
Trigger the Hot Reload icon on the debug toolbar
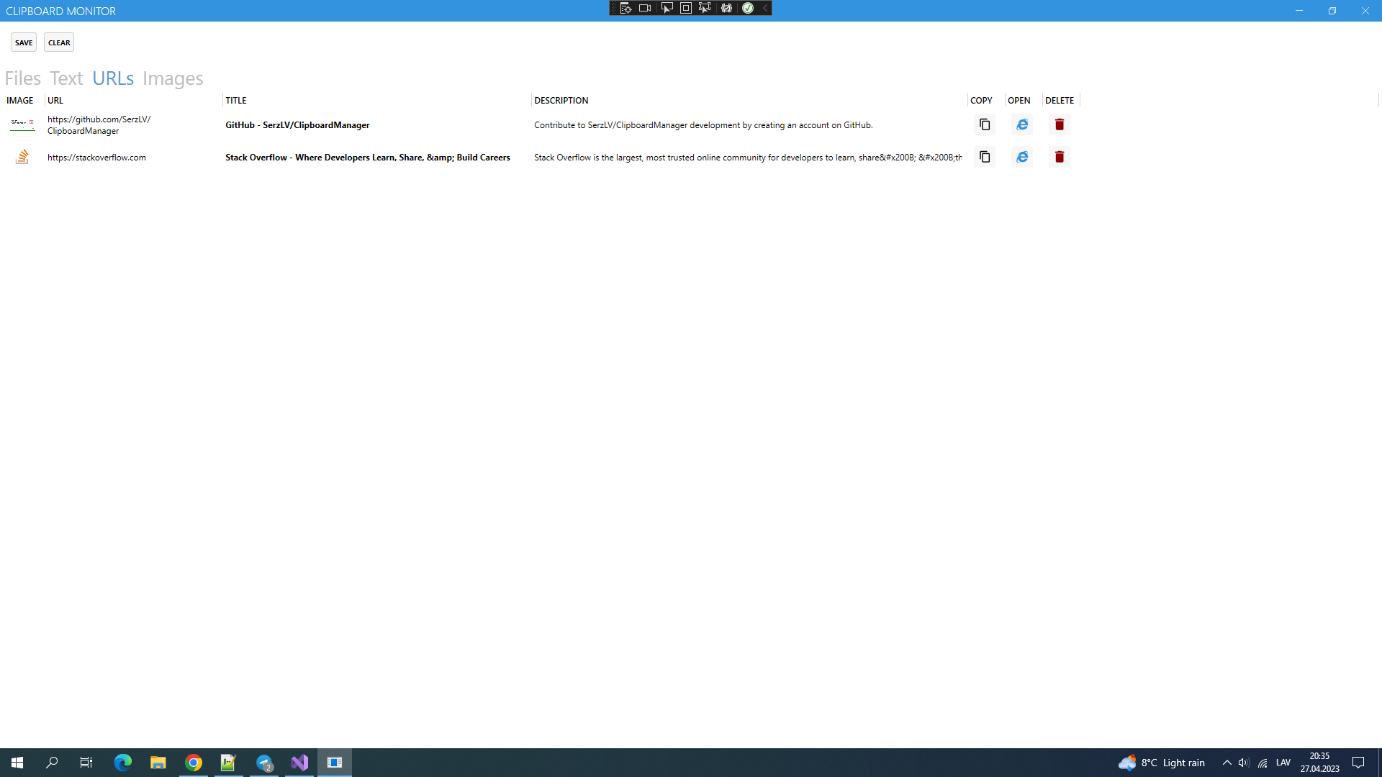point(726,8)
